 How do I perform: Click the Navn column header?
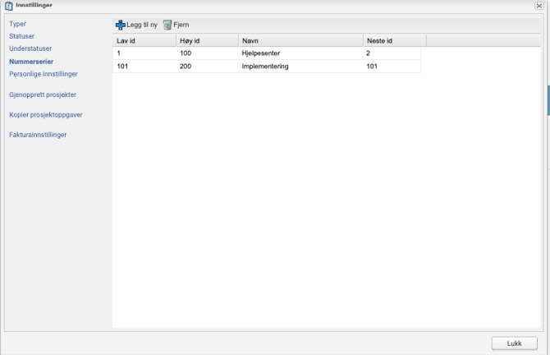point(300,40)
